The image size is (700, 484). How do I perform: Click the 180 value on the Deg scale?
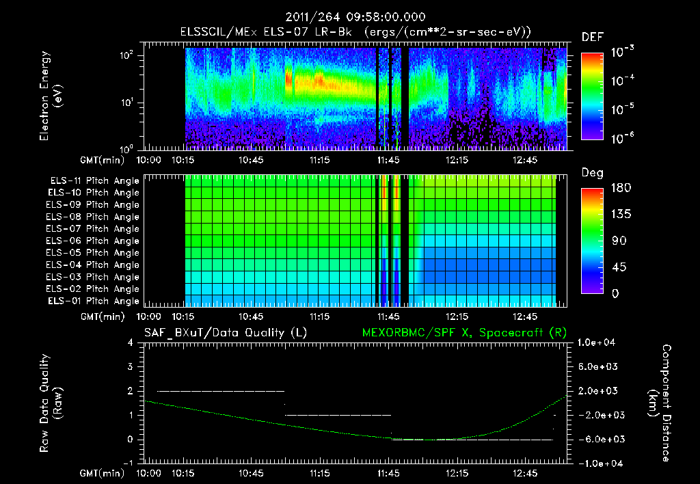click(x=621, y=187)
